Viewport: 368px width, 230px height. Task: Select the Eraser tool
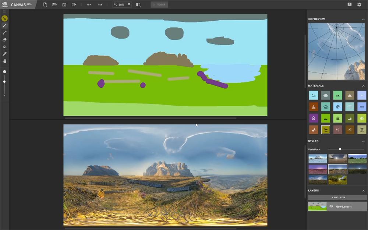click(x=4, y=40)
